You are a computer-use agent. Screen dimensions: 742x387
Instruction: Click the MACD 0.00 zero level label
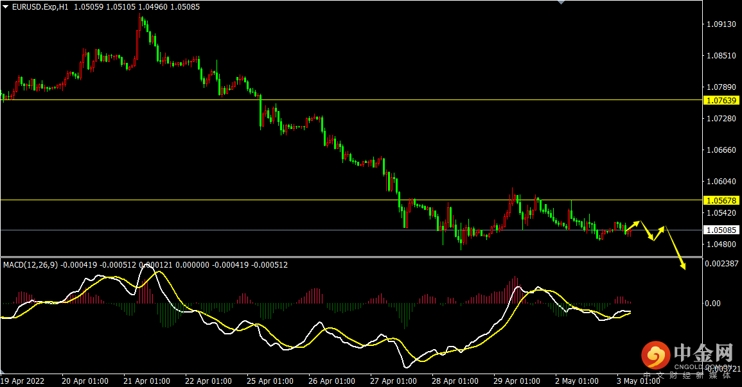[x=712, y=304]
